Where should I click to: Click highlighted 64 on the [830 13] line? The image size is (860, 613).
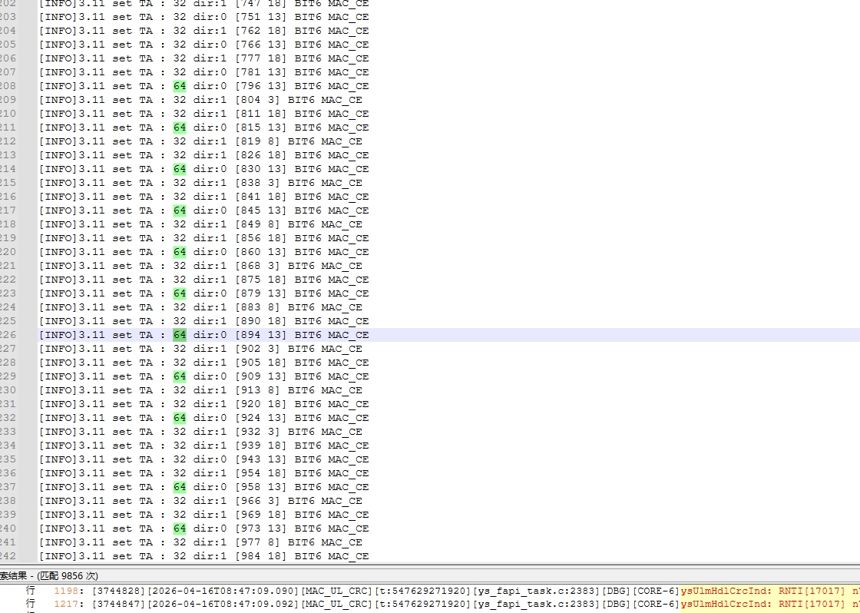(180, 169)
